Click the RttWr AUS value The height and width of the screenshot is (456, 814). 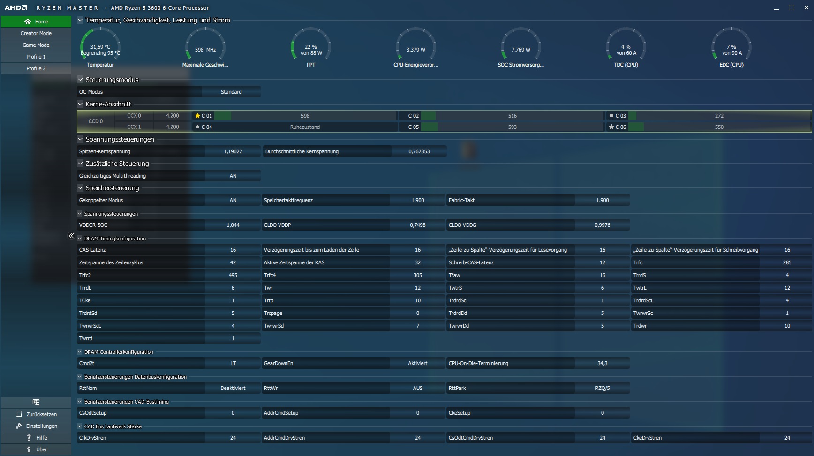pyautogui.click(x=418, y=388)
